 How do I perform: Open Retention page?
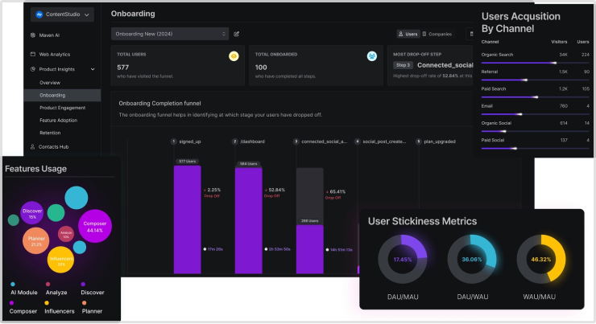click(50, 133)
